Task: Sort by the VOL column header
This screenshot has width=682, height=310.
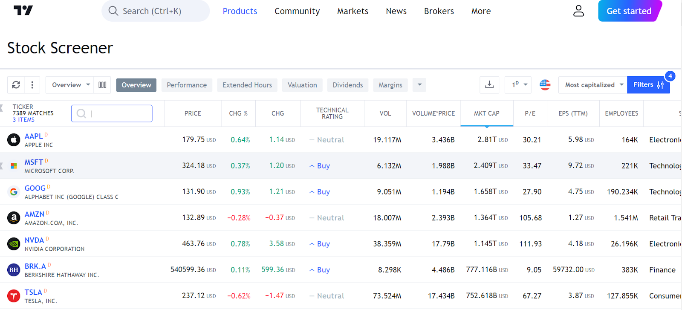Action: pyautogui.click(x=385, y=113)
